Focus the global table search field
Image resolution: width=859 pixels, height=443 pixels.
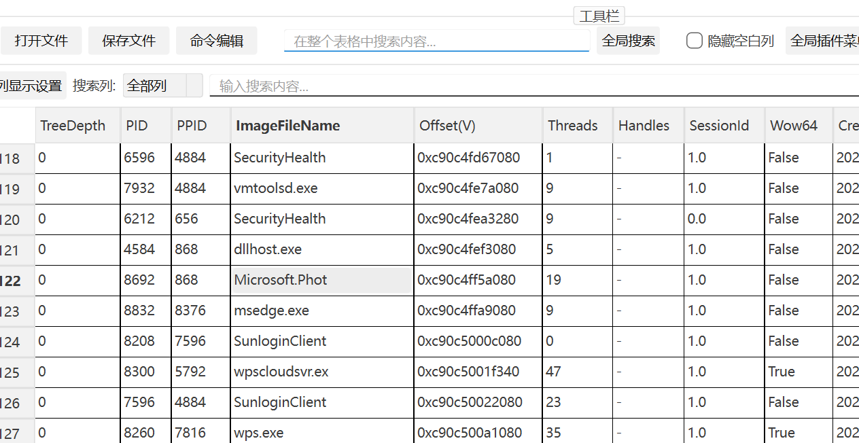pos(436,41)
